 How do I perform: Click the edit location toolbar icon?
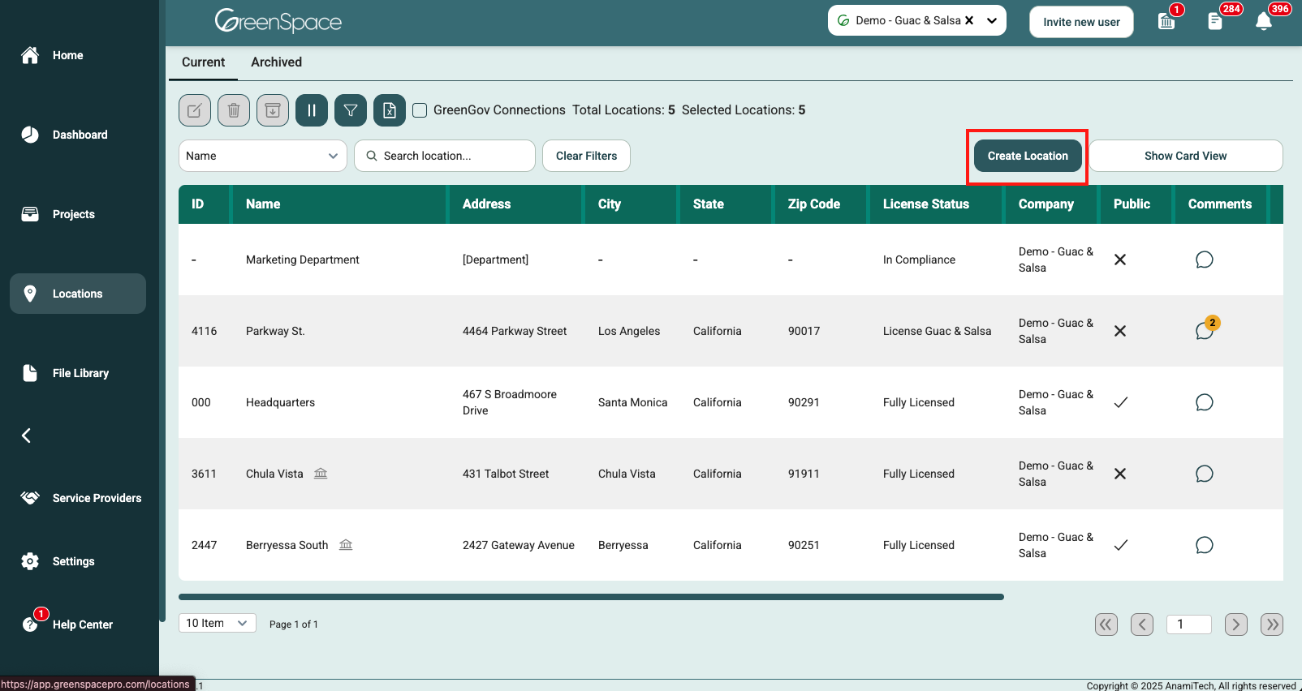click(195, 110)
